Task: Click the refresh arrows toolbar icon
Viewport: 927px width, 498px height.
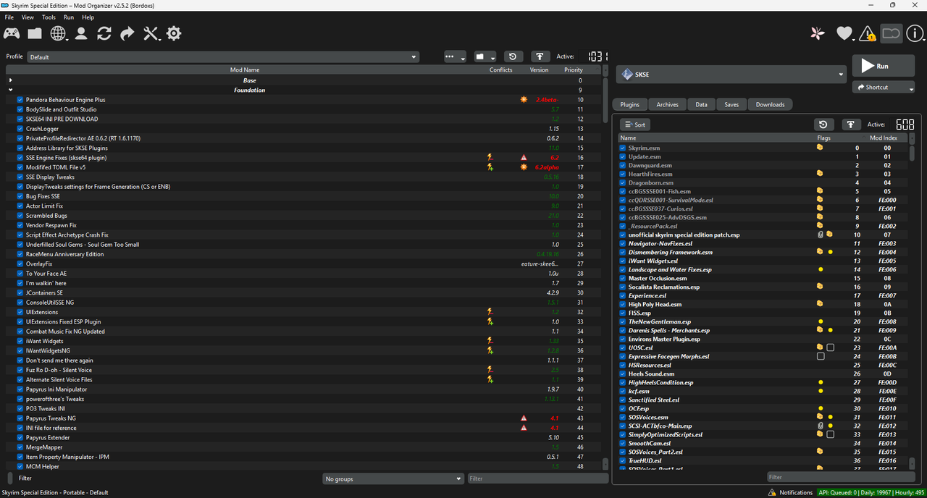Action: [104, 33]
